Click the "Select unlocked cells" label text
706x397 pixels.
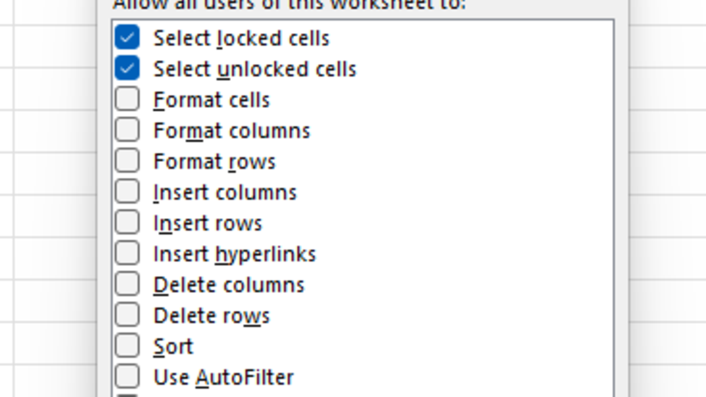(255, 69)
